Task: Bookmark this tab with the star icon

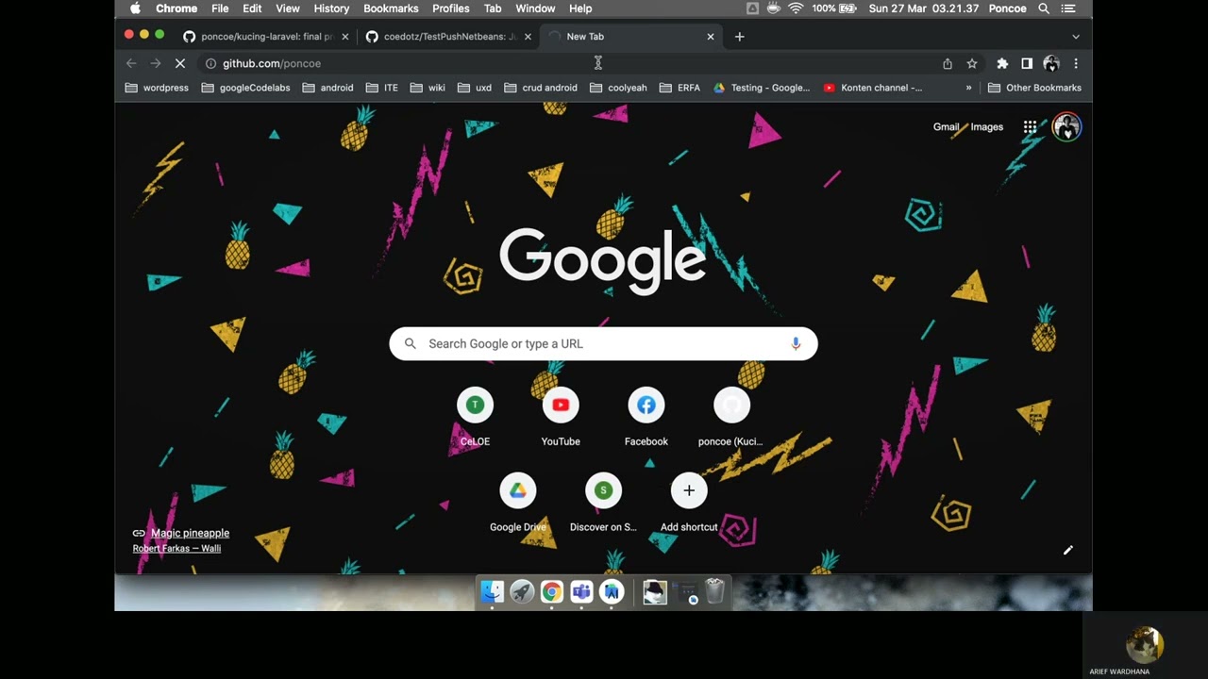Action: [x=972, y=63]
